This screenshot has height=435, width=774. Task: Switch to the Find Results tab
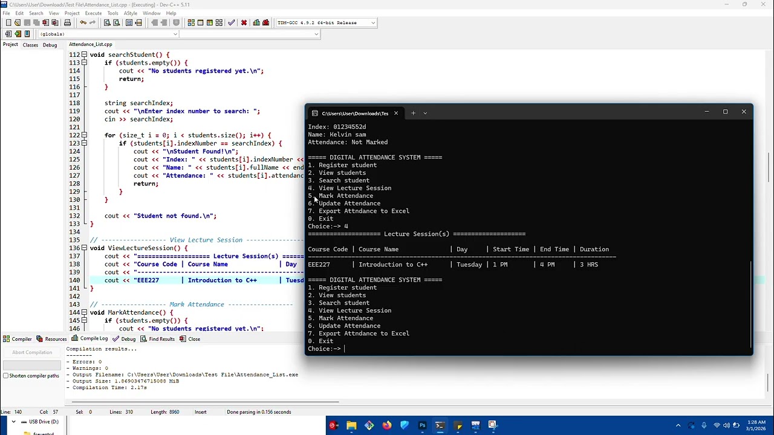tap(161, 339)
